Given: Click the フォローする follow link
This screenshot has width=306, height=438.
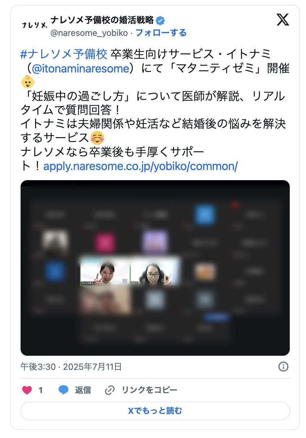Looking at the screenshot, I should point(161,33).
